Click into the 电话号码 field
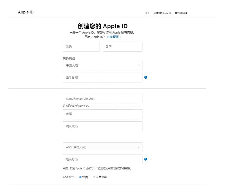This screenshot has height=185, width=227. [103, 159]
